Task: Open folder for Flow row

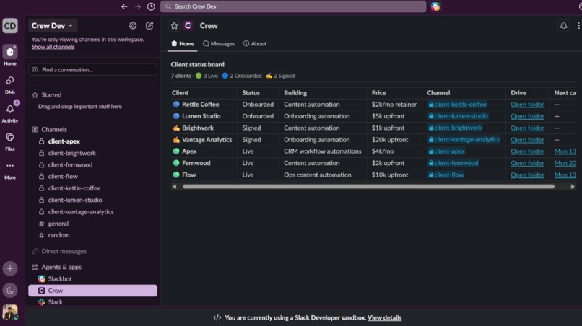Action: [x=527, y=175]
